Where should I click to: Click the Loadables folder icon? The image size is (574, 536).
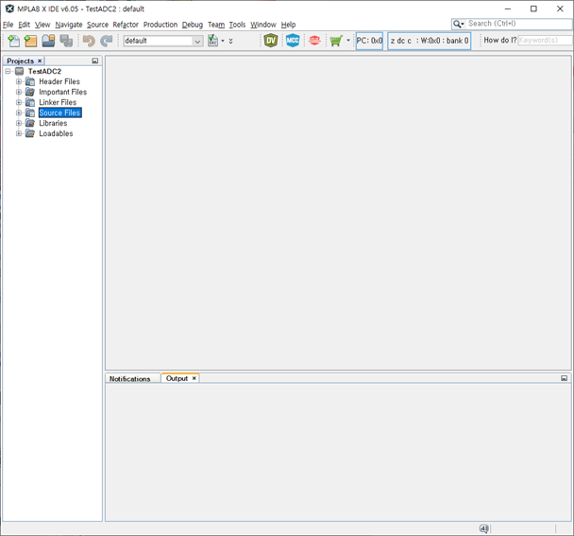pos(30,133)
